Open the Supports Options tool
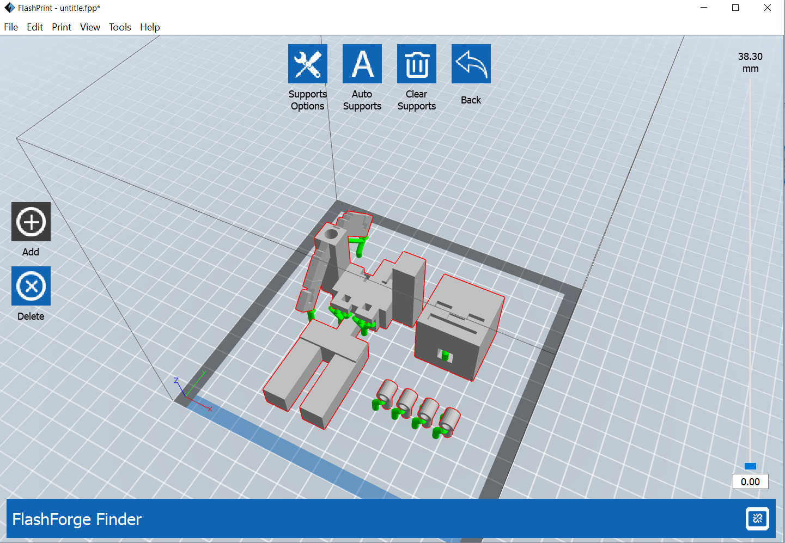 [308, 64]
